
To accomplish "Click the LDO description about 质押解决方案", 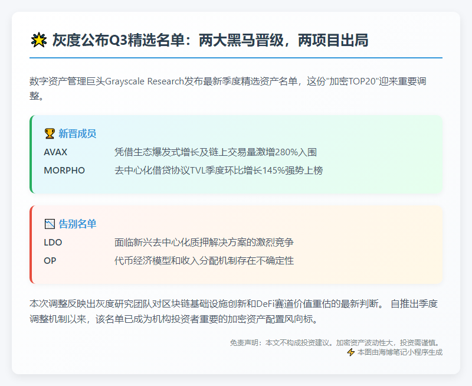I will click(x=204, y=243).
